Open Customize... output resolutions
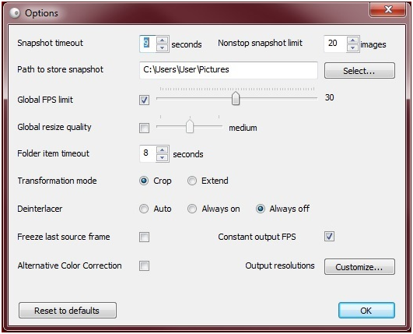413x334 pixels. pyautogui.click(x=359, y=267)
